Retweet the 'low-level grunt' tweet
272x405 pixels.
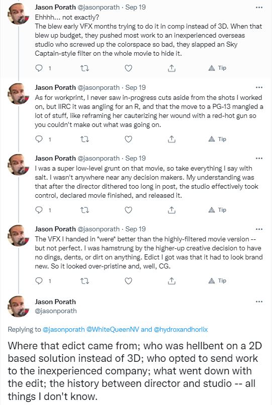(x=84, y=210)
